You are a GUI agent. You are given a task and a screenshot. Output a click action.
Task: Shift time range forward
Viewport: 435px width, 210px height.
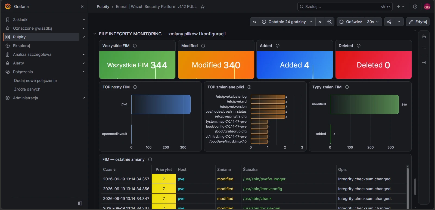[x=320, y=22]
